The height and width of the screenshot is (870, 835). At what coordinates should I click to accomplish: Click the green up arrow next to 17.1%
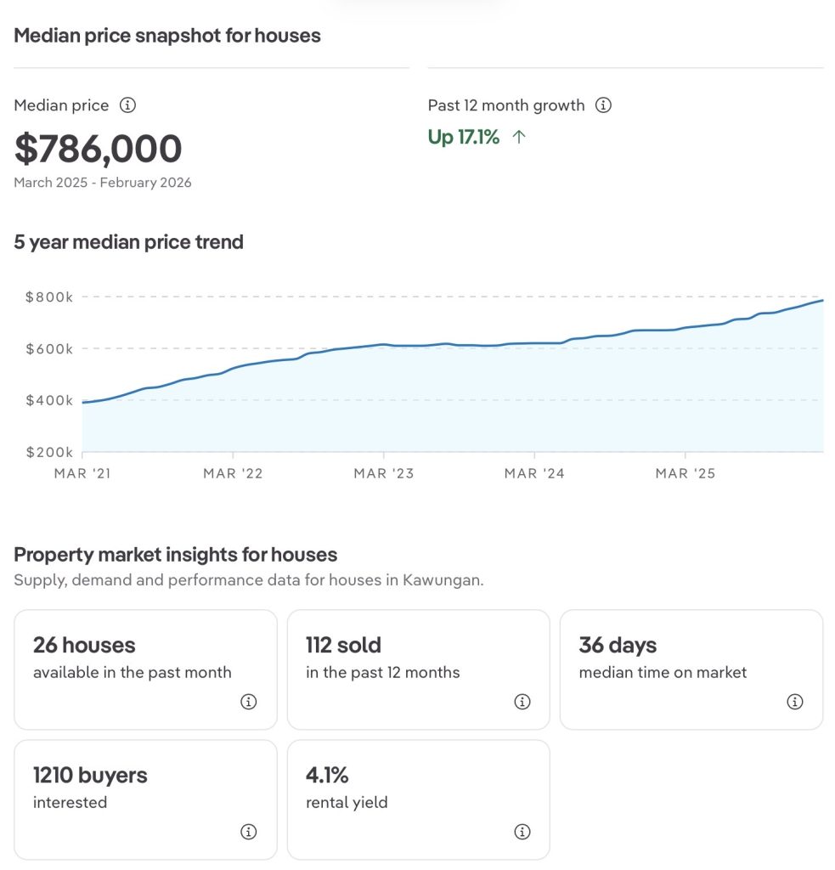point(519,137)
